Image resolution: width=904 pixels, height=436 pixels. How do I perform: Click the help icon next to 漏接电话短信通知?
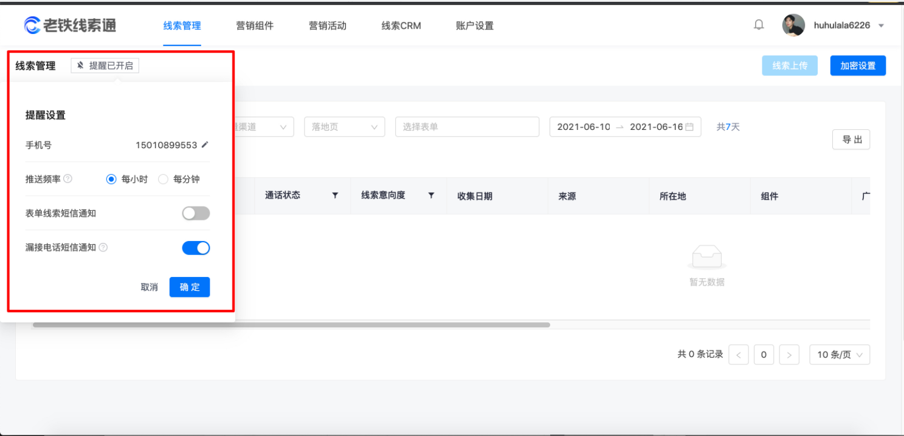103,247
